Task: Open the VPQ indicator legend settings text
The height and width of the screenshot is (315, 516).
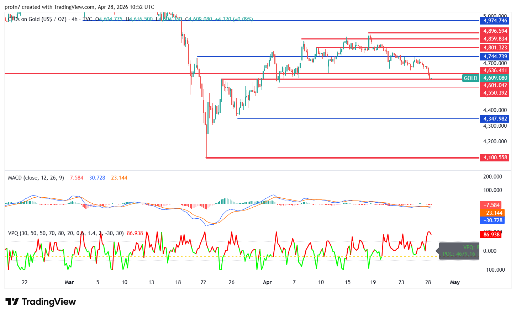Action: tap(66, 233)
